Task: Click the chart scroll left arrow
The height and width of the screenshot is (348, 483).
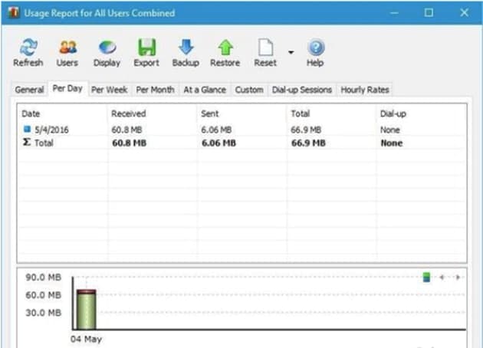Action: pos(442,277)
